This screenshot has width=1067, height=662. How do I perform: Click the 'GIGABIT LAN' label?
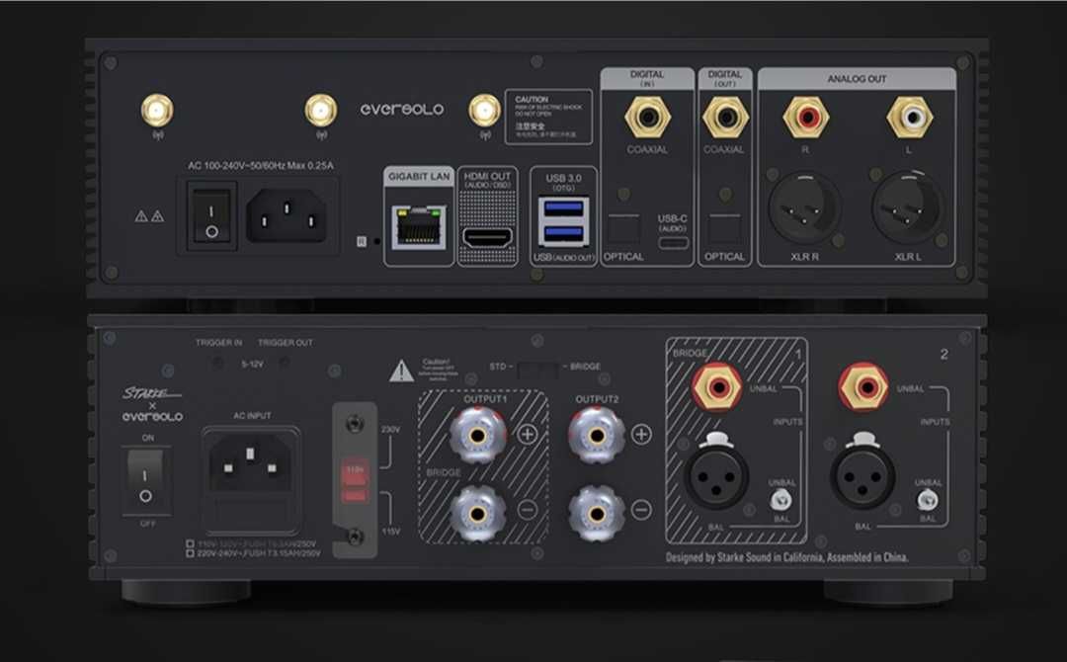click(419, 177)
